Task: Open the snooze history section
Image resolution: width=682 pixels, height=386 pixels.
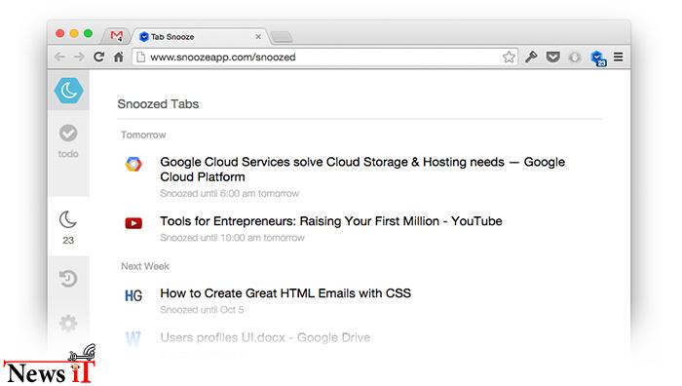Action: 68,279
